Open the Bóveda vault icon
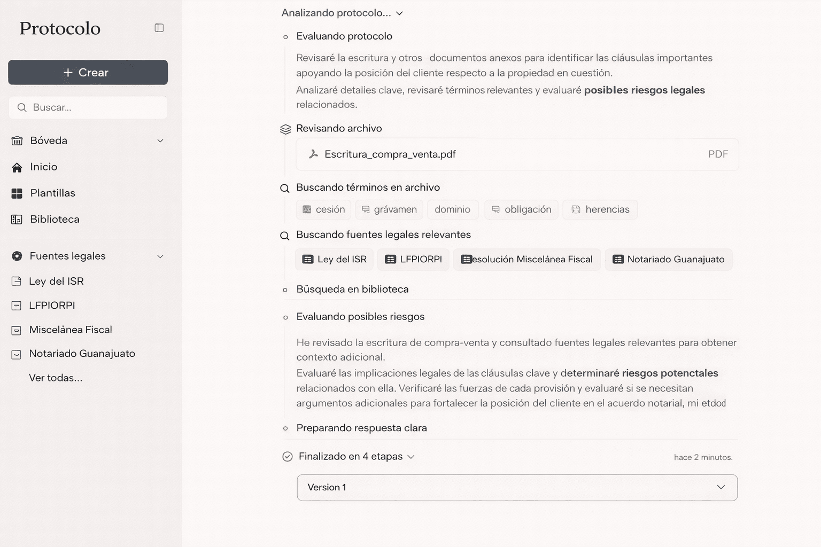 click(x=17, y=140)
